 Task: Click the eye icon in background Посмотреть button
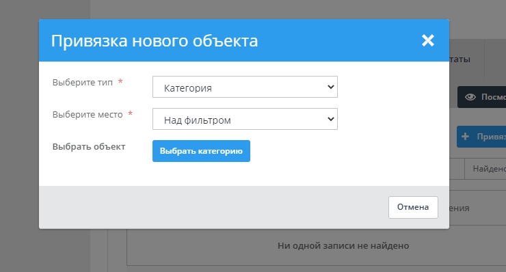click(470, 97)
